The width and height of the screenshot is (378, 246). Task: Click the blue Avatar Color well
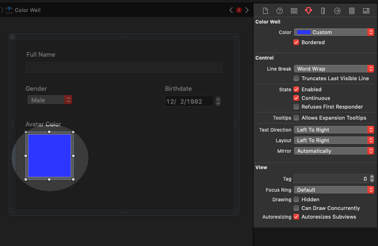pos(50,156)
